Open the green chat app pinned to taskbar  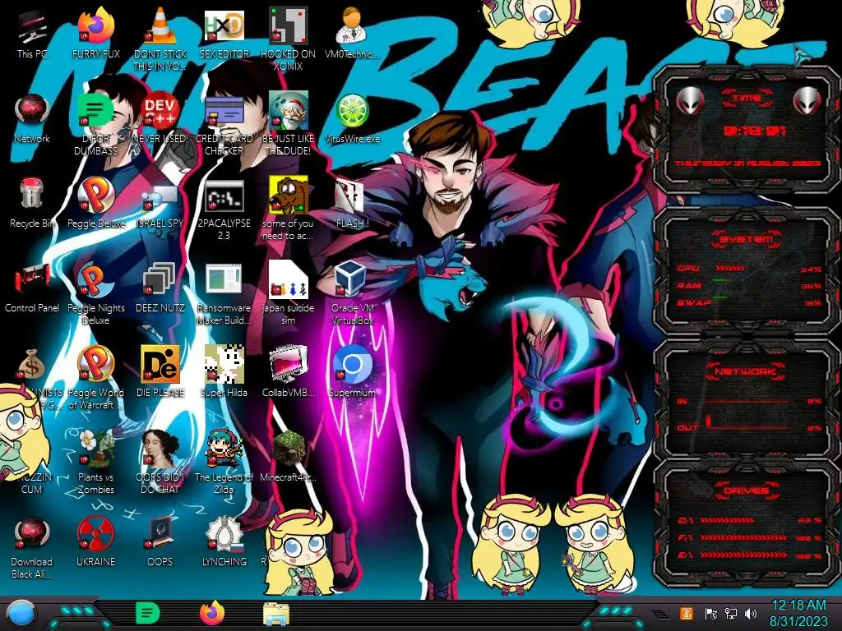click(x=147, y=613)
